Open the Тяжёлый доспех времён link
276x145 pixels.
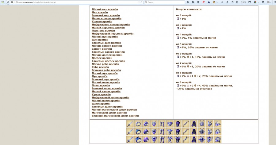pyautogui.click(x=109, y=61)
